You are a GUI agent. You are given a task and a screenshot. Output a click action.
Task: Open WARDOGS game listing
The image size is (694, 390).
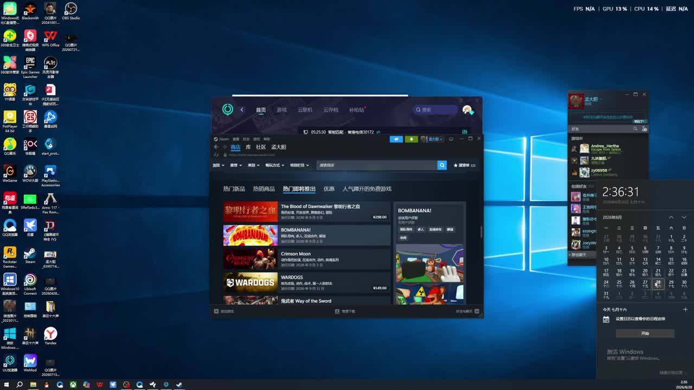coord(307,283)
